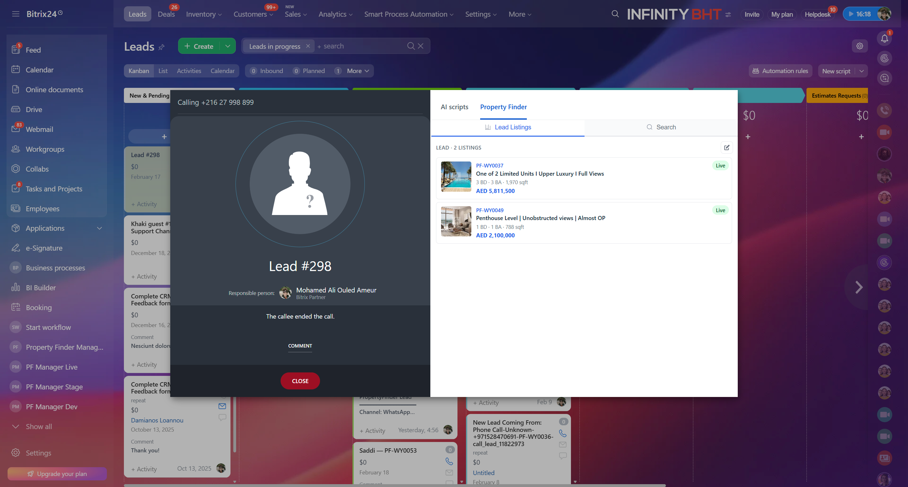The width and height of the screenshot is (908, 487).
Task: Remove the Leads in progress filter
Action: click(x=308, y=46)
